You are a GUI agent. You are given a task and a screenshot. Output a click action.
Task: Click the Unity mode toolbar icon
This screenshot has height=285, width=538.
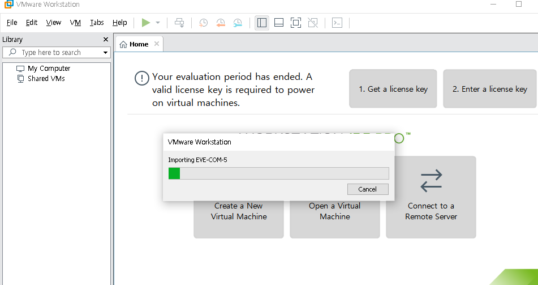[313, 23]
